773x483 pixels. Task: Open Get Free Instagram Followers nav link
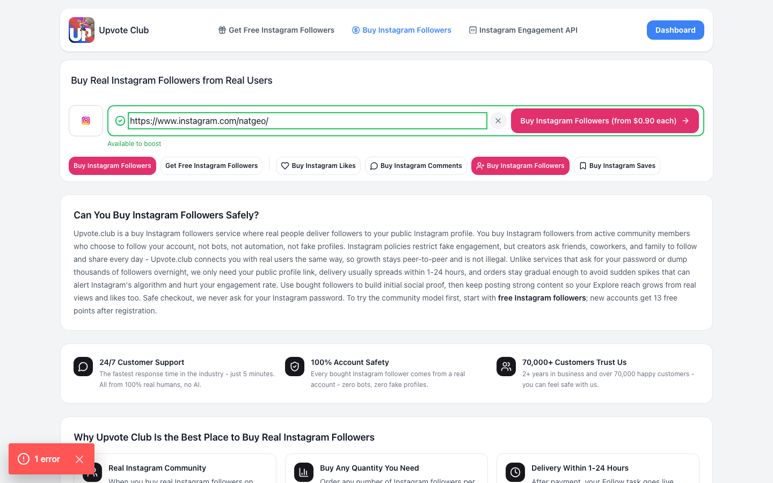tap(276, 30)
